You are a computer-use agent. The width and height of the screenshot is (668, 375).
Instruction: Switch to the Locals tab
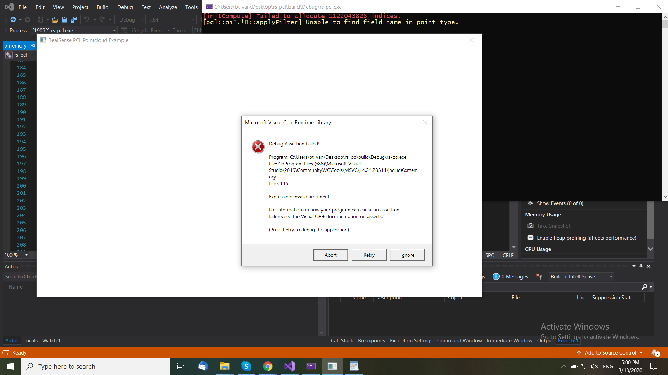pos(30,341)
